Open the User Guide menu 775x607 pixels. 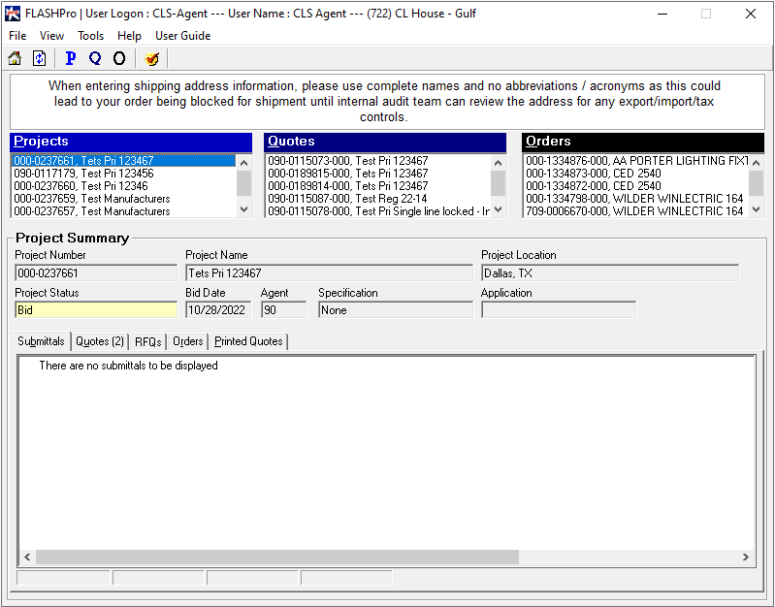point(182,36)
